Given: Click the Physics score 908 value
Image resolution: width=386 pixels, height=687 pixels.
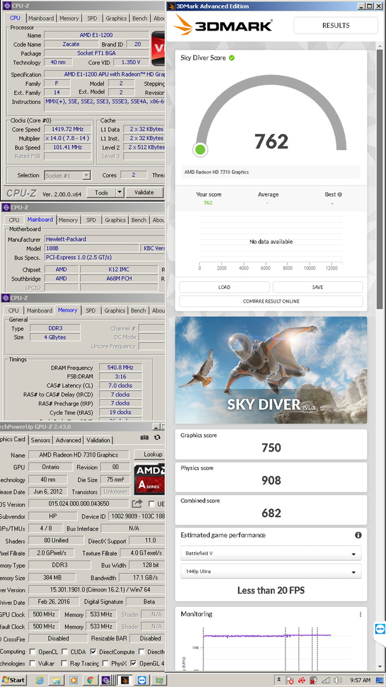Looking at the screenshot, I should [271, 480].
